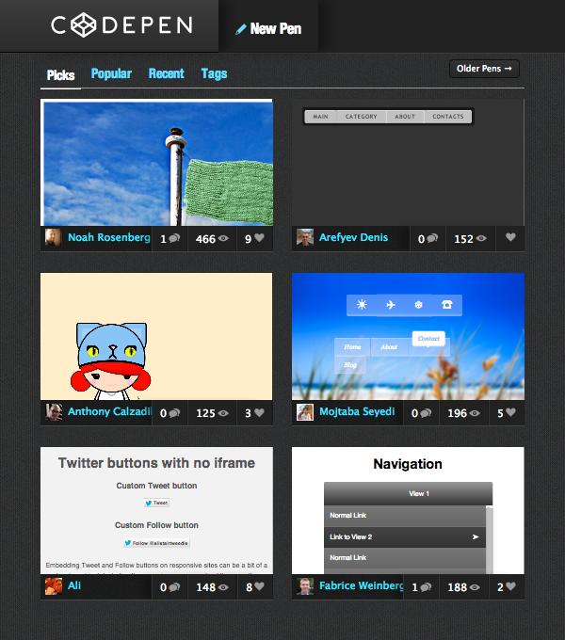Open the flag photo pen thumbnail

click(156, 163)
